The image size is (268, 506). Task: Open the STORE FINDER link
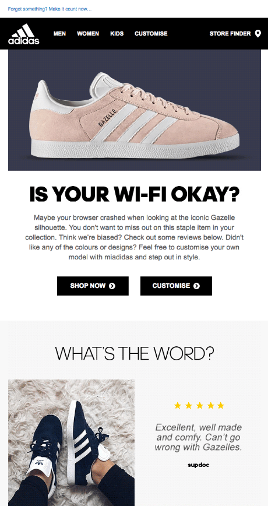230,34
